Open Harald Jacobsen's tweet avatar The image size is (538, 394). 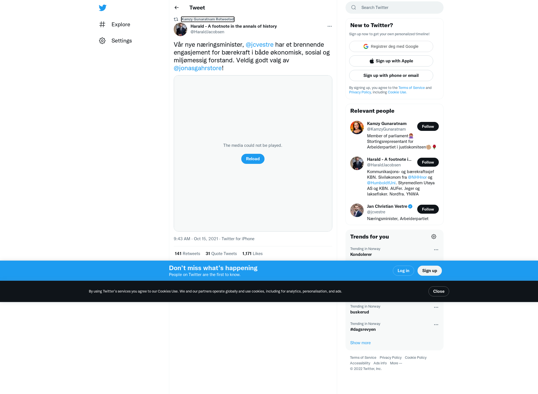tap(180, 29)
